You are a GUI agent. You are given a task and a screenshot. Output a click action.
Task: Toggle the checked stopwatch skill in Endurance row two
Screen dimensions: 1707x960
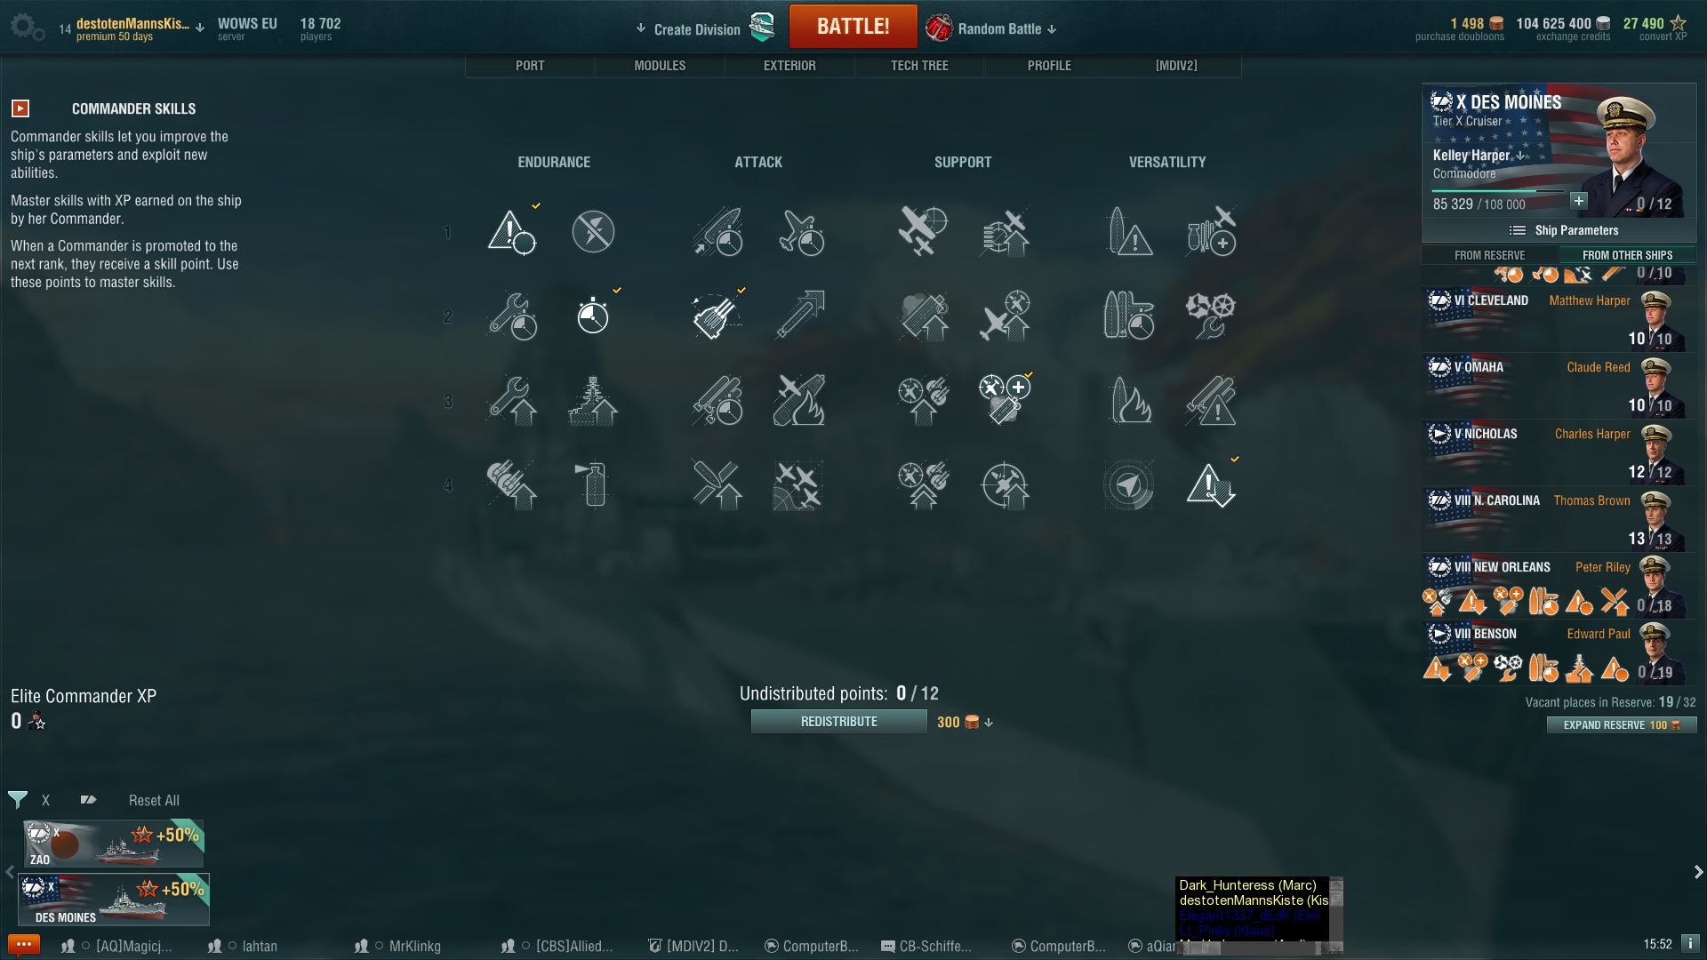point(593,315)
